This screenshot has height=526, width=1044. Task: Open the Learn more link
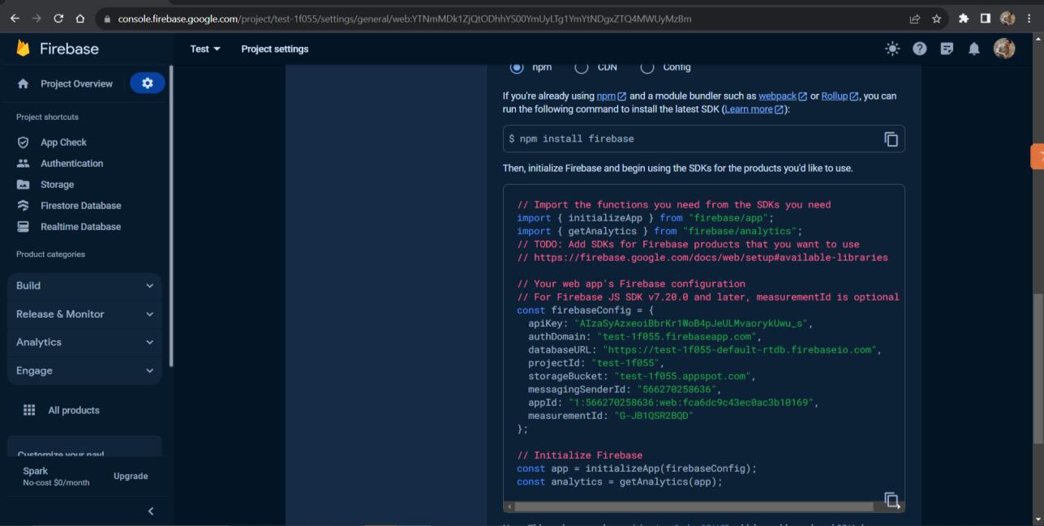pyautogui.click(x=754, y=109)
